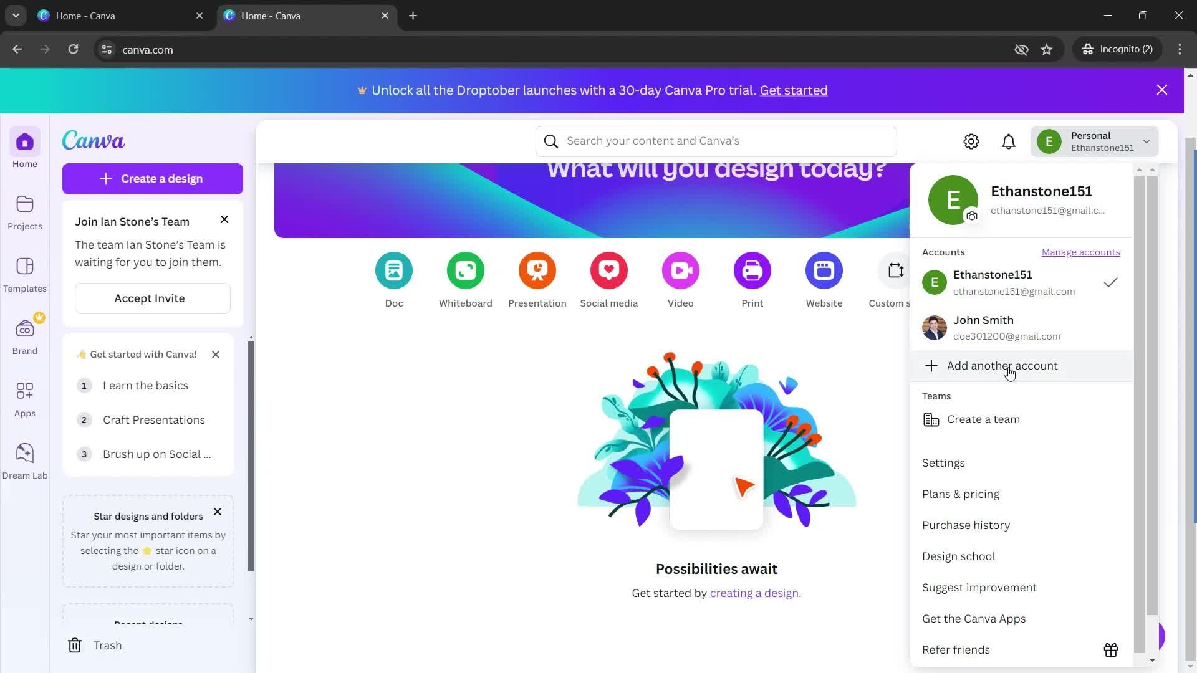This screenshot has height=673, width=1197.
Task: Dismiss the Join Ian Stone's Team card
Action: pos(224,219)
